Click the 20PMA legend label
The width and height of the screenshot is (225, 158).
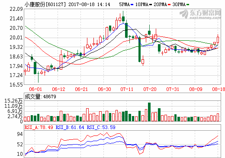point(160,4)
